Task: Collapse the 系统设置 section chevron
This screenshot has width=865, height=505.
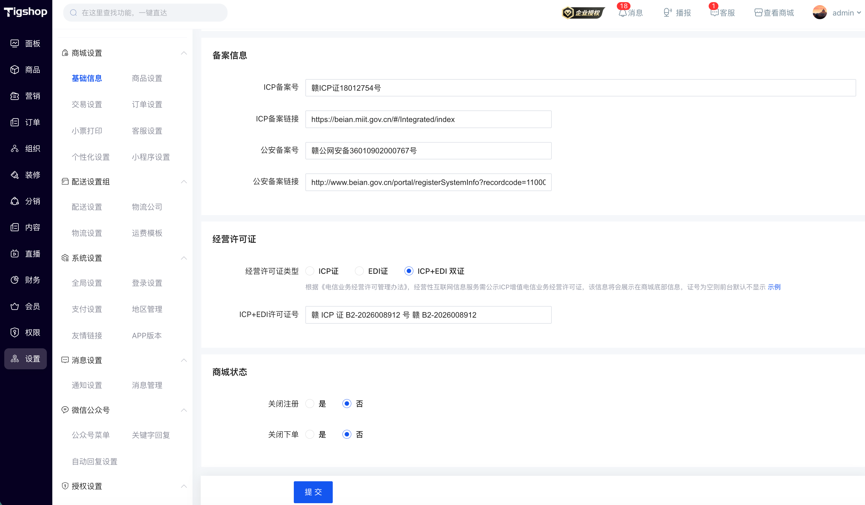Action: [x=184, y=258]
